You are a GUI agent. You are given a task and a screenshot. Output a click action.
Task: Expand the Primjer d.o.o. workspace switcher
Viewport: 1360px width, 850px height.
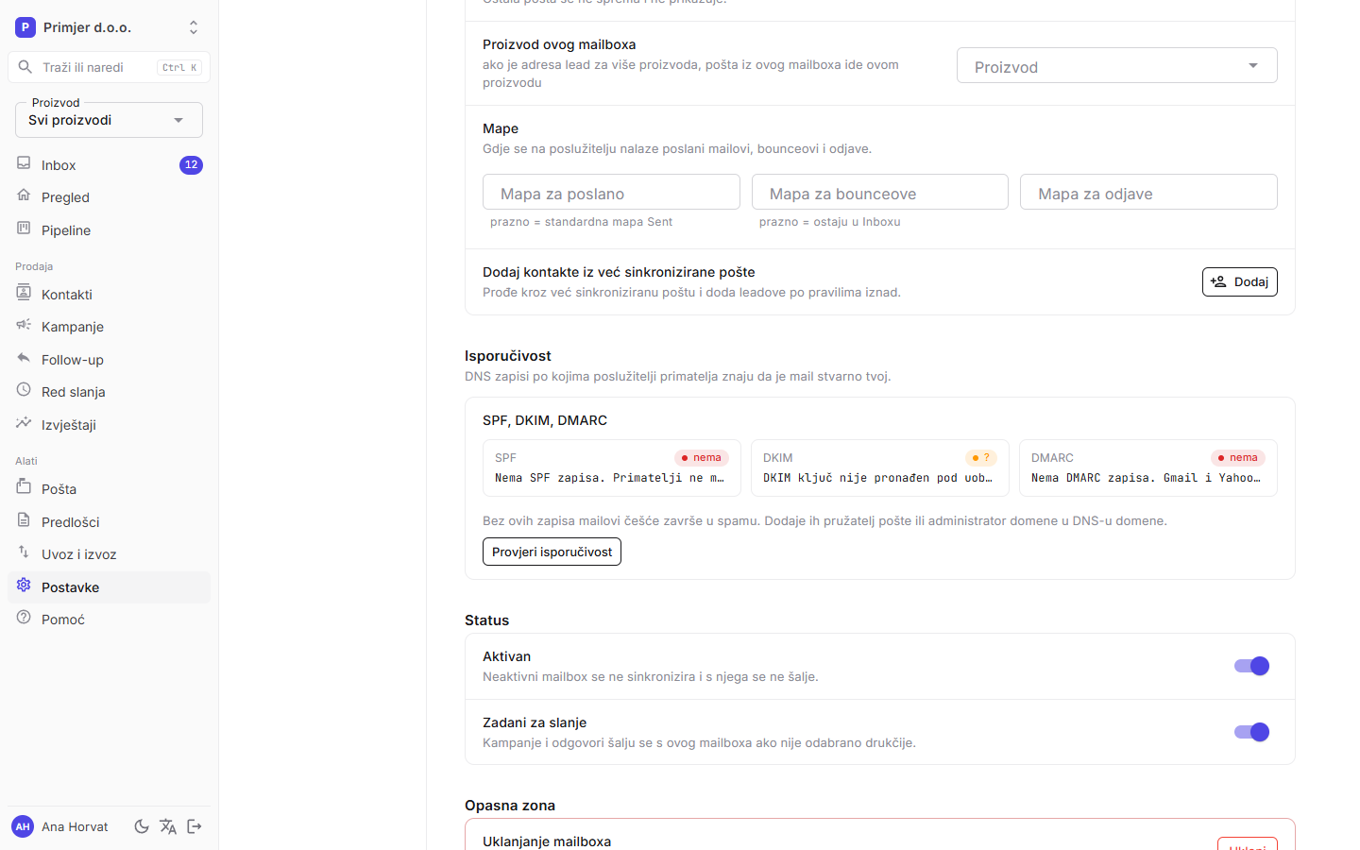109,27
